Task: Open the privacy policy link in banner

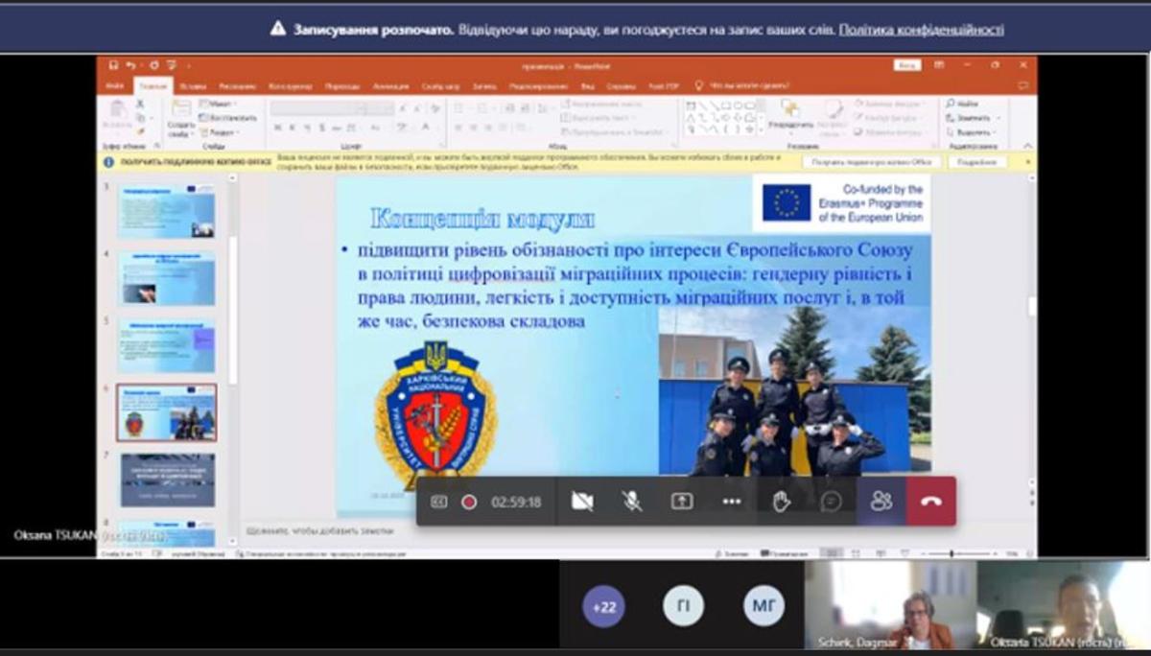Action: click(921, 30)
